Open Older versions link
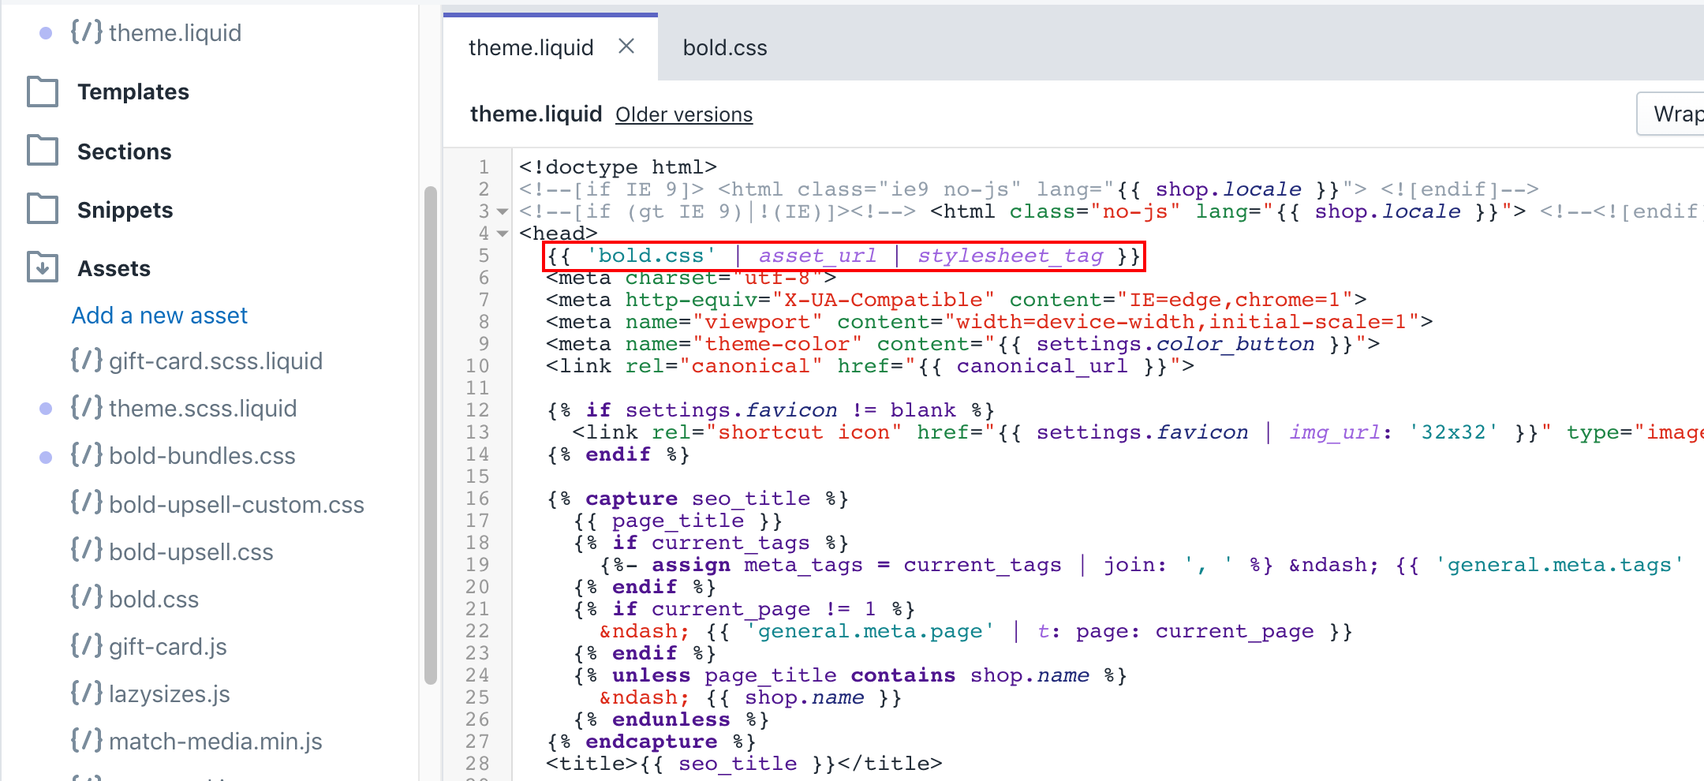The height and width of the screenshot is (781, 1704). (684, 115)
